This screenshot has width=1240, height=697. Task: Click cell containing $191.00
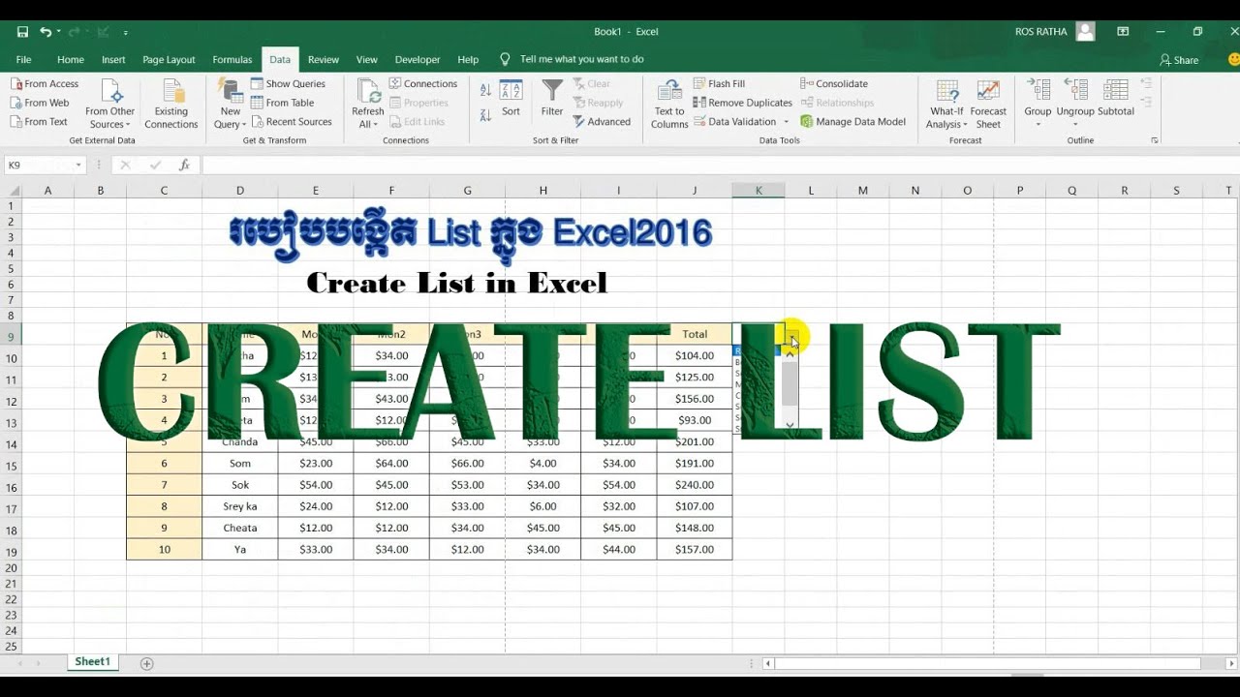tap(695, 464)
